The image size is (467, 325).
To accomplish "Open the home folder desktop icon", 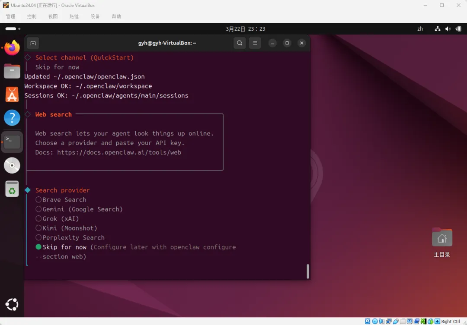I will [x=442, y=237].
